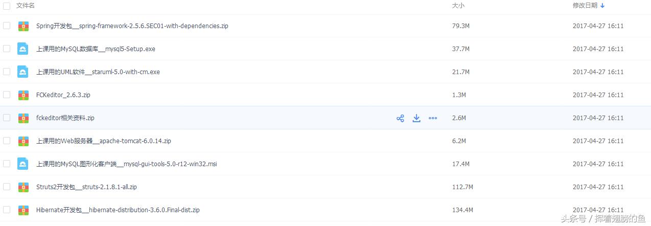Click the zip icon for apache-tomcat-6.0.14.zip
Viewport: 651px width, 226px height.
24,141
